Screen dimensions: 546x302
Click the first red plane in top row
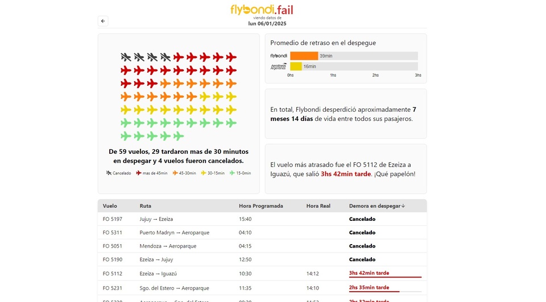pyautogui.click(x=179, y=57)
